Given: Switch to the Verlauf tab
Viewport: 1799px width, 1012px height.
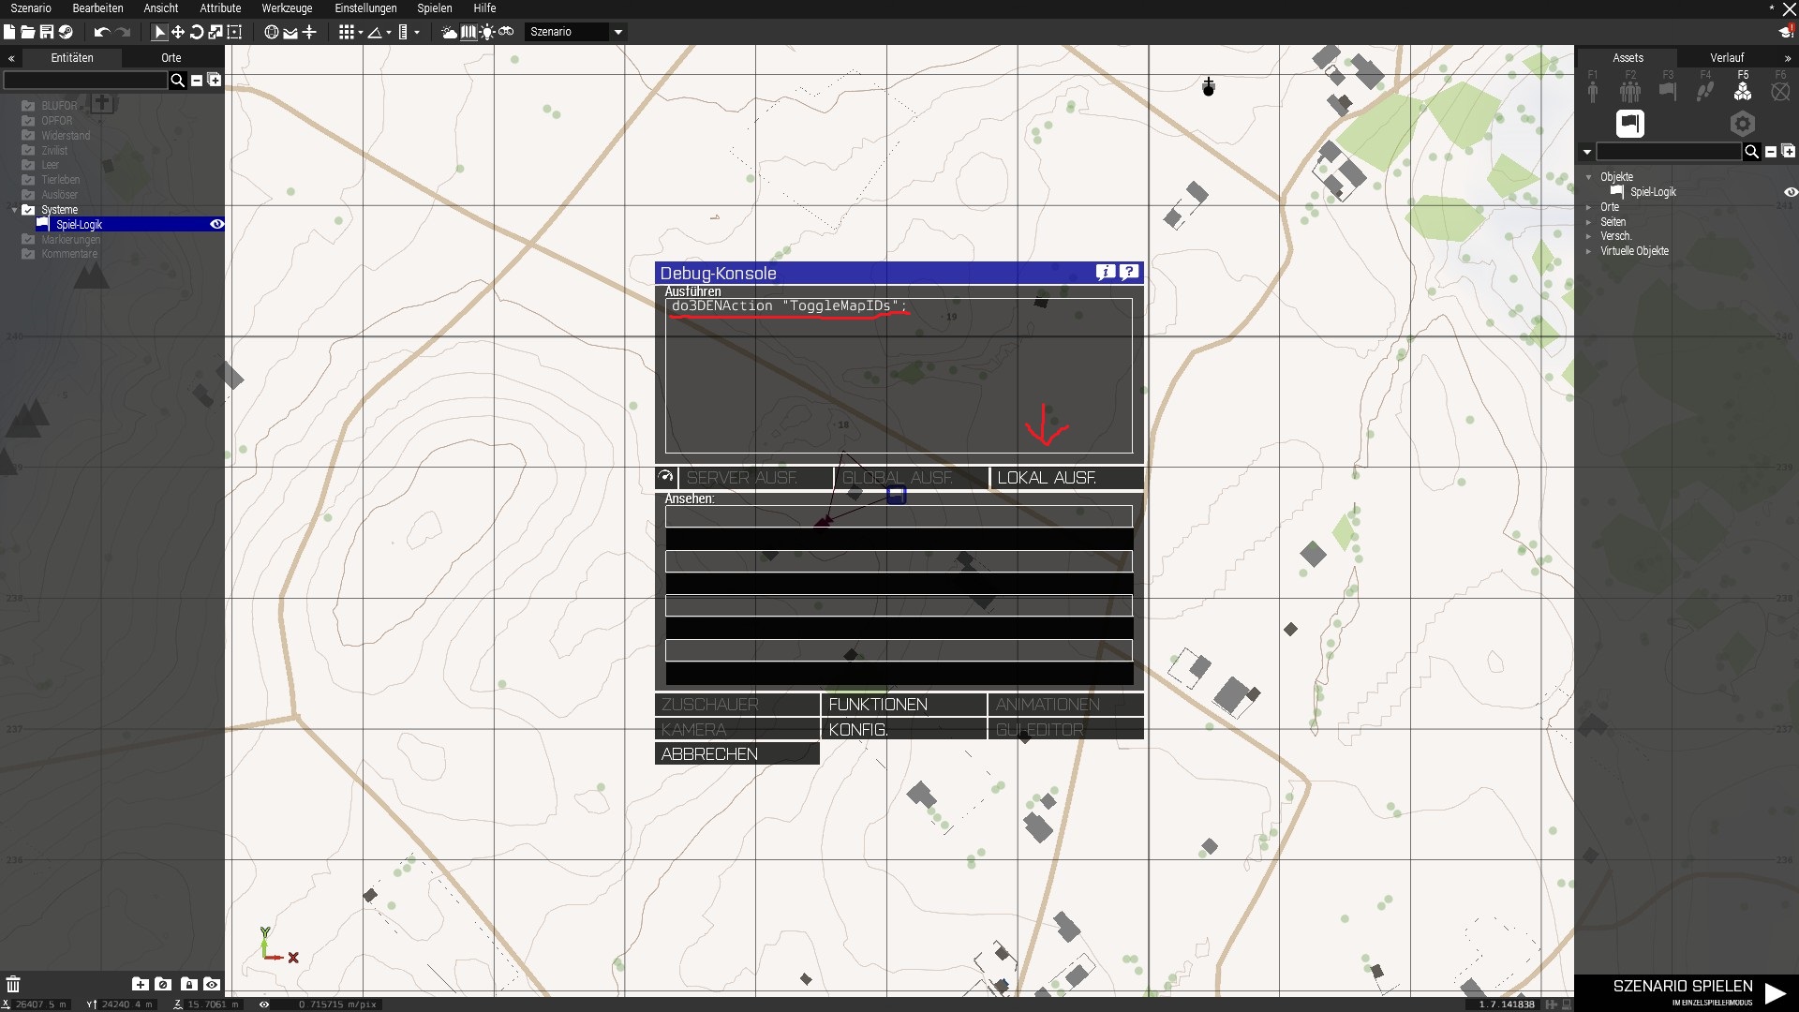Looking at the screenshot, I should coord(1726,57).
